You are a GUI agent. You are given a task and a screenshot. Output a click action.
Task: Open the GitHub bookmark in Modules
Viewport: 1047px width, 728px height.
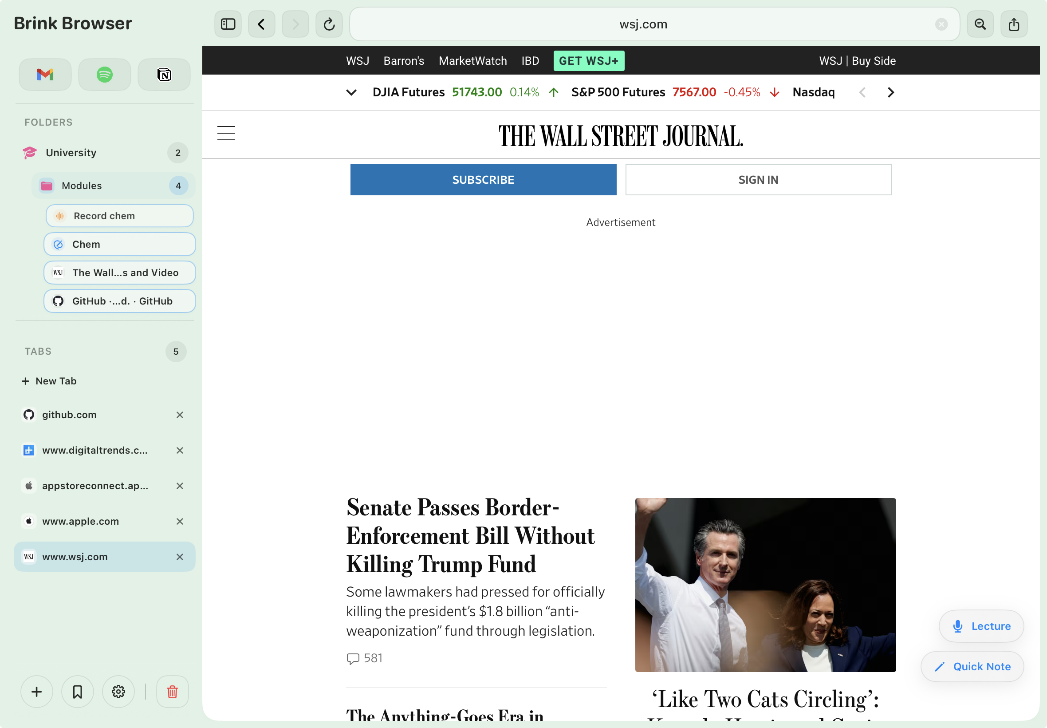pyautogui.click(x=119, y=301)
